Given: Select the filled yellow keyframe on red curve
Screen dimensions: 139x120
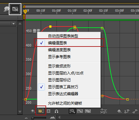Looking at the screenshot, I should click(50, 26).
